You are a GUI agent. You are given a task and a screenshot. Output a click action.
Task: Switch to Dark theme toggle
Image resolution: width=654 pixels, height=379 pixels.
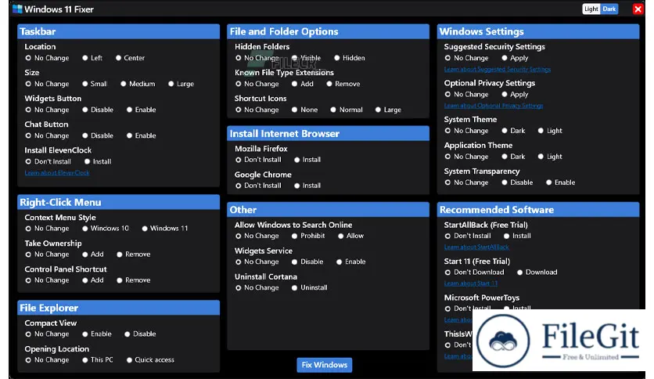pos(609,9)
